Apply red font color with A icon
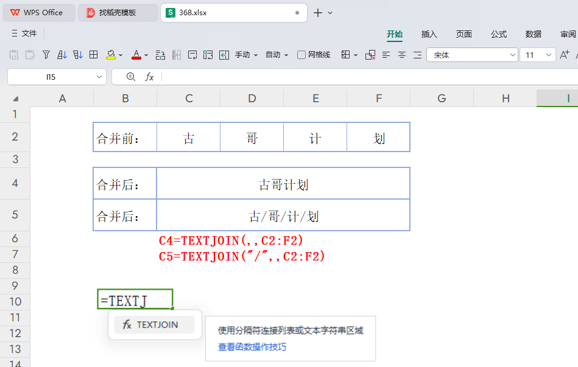 pyautogui.click(x=136, y=55)
